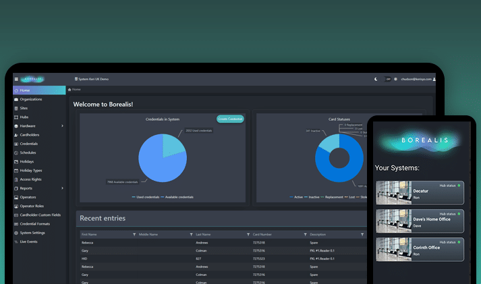
Task: Open Middle Name column filter
Action: point(191,235)
